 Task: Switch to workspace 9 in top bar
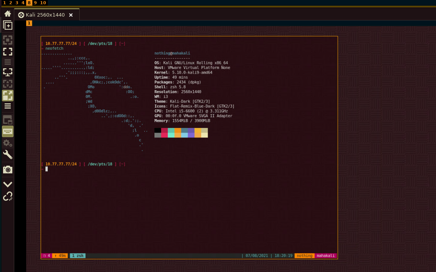coord(35,3)
